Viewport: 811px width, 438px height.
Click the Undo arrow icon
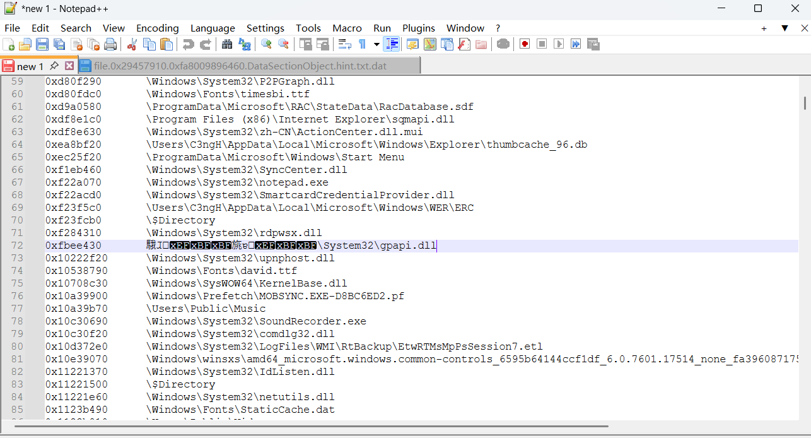tap(188, 44)
